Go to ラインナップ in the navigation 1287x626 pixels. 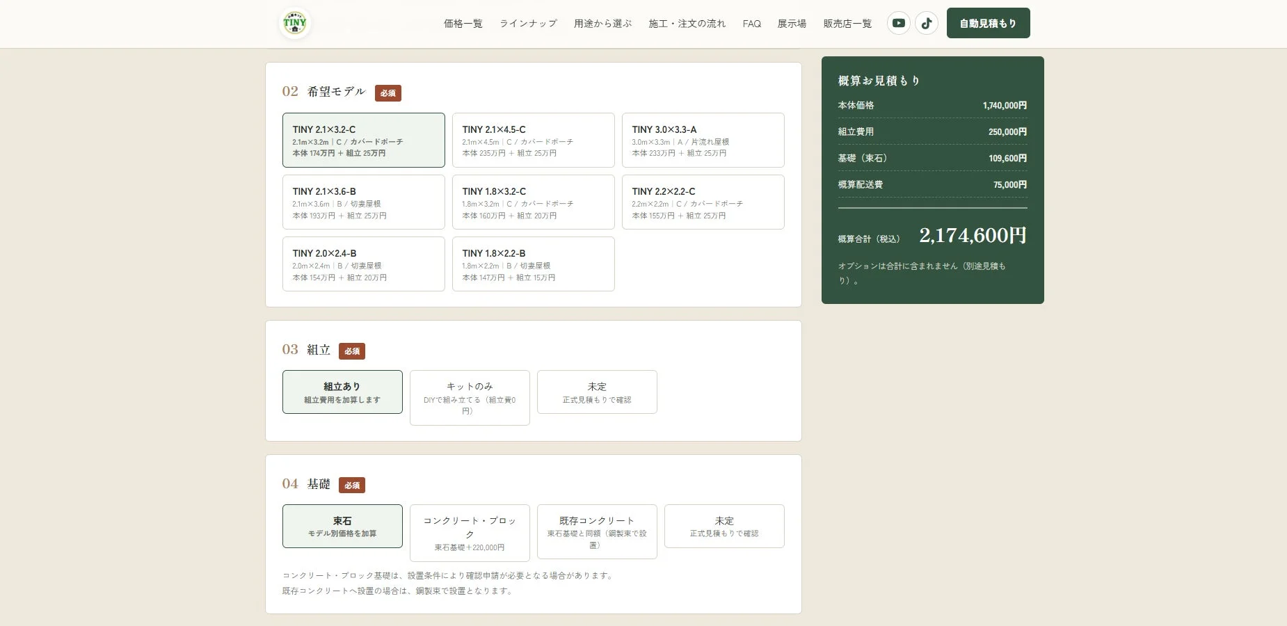[x=528, y=24]
